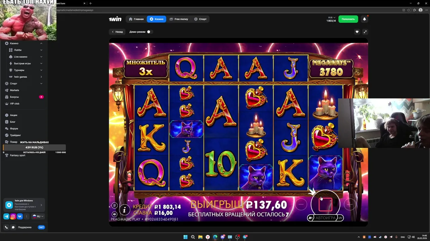Decrease the bet with minus button

click(301, 205)
